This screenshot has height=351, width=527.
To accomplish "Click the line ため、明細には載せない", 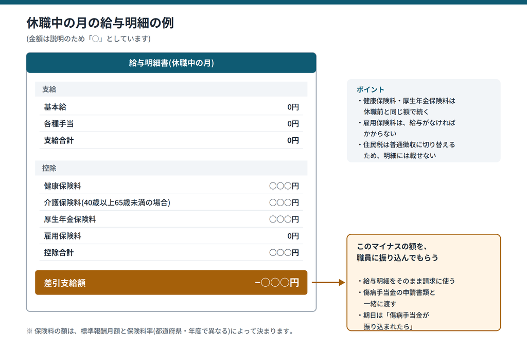I will click(399, 156).
